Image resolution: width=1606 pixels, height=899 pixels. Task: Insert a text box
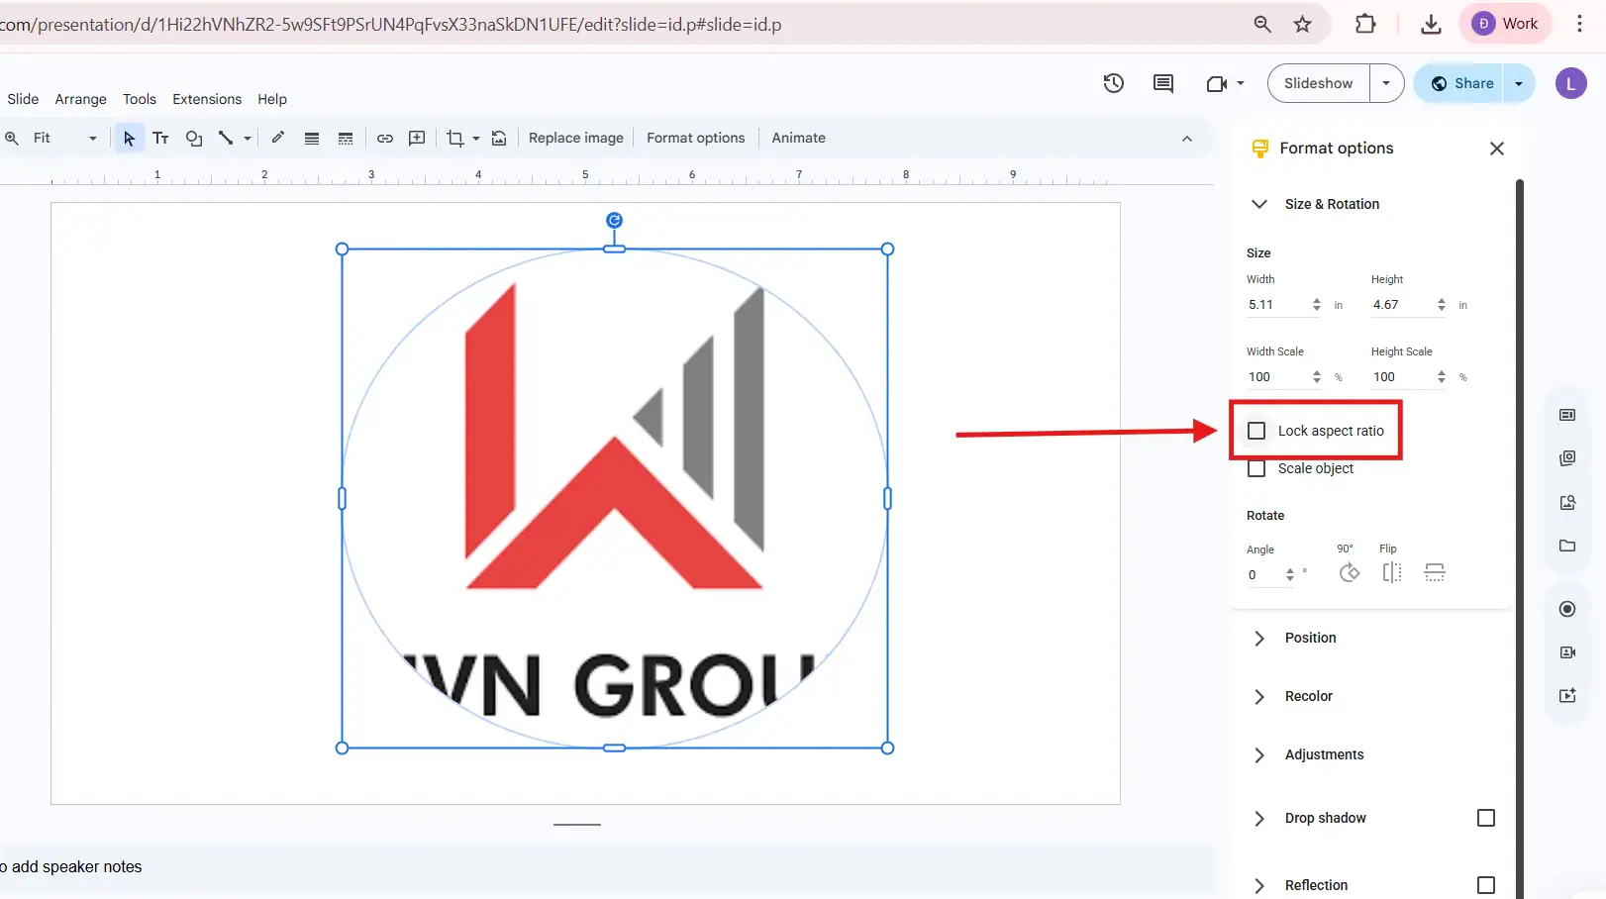click(x=160, y=138)
